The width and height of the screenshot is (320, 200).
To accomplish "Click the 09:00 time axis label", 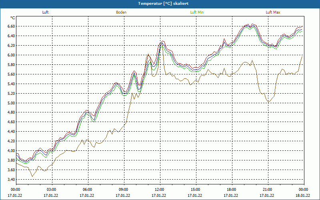I will [x=124, y=190].
